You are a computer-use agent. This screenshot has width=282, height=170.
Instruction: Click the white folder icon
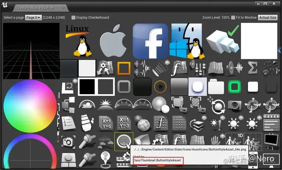pyautogui.click(x=216, y=86)
